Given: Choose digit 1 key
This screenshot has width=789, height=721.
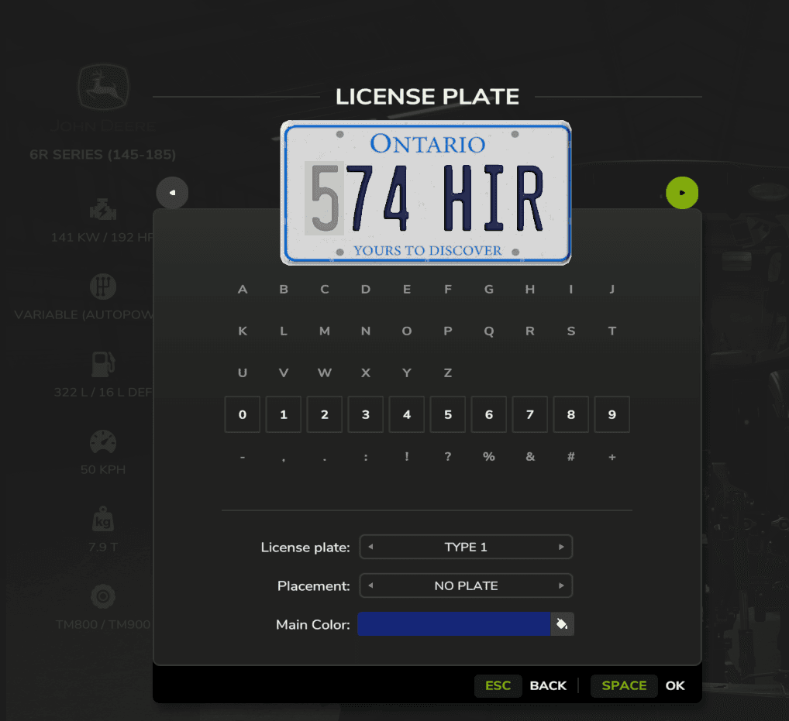Looking at the screenshot, I should (284, 414).
